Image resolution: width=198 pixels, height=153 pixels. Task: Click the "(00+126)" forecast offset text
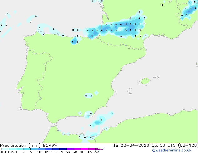(x=188, y=145)
